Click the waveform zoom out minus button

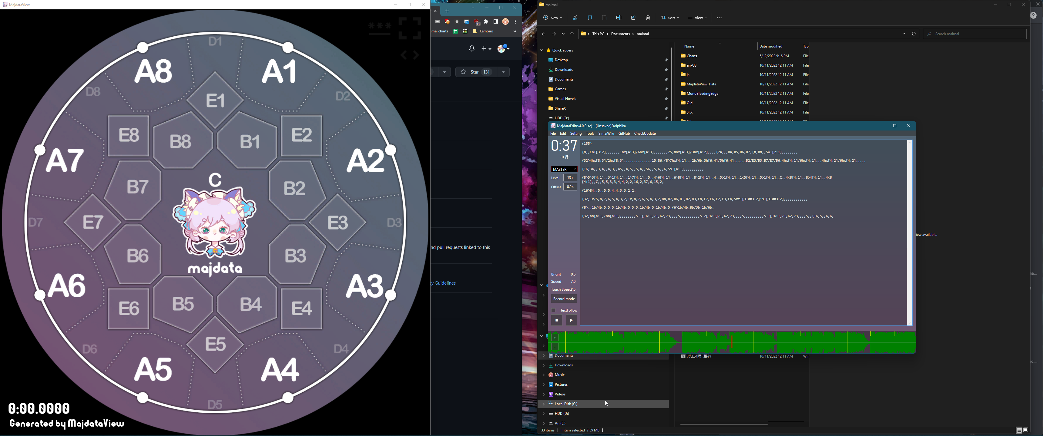(x=555, y=347)
